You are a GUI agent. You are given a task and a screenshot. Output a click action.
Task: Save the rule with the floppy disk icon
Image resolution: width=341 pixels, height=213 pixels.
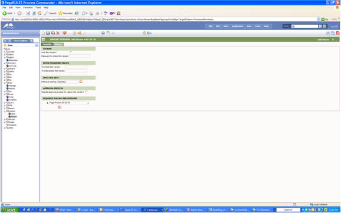point(48,33)
